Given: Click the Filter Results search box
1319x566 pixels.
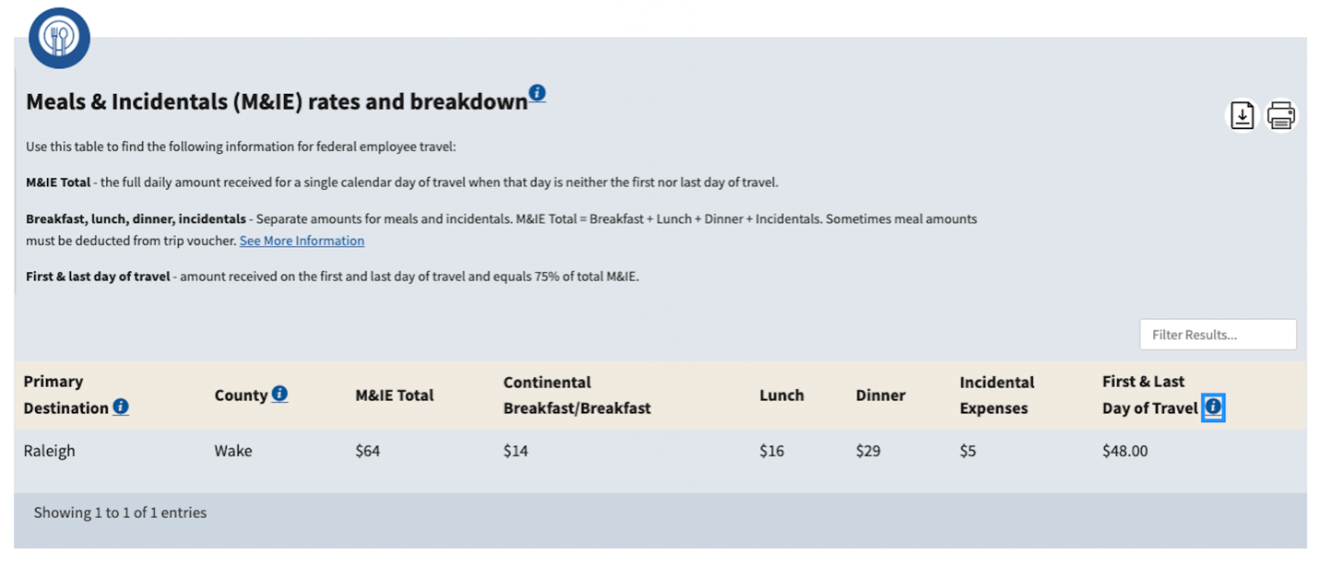Looking at the screenshot, I should (1218, 334).
